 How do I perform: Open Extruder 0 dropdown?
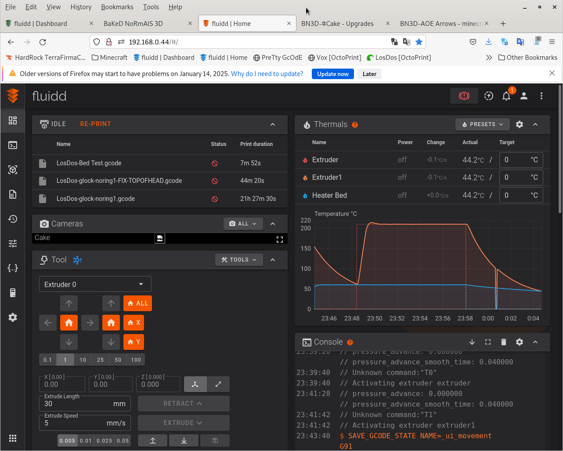point(95,284)
